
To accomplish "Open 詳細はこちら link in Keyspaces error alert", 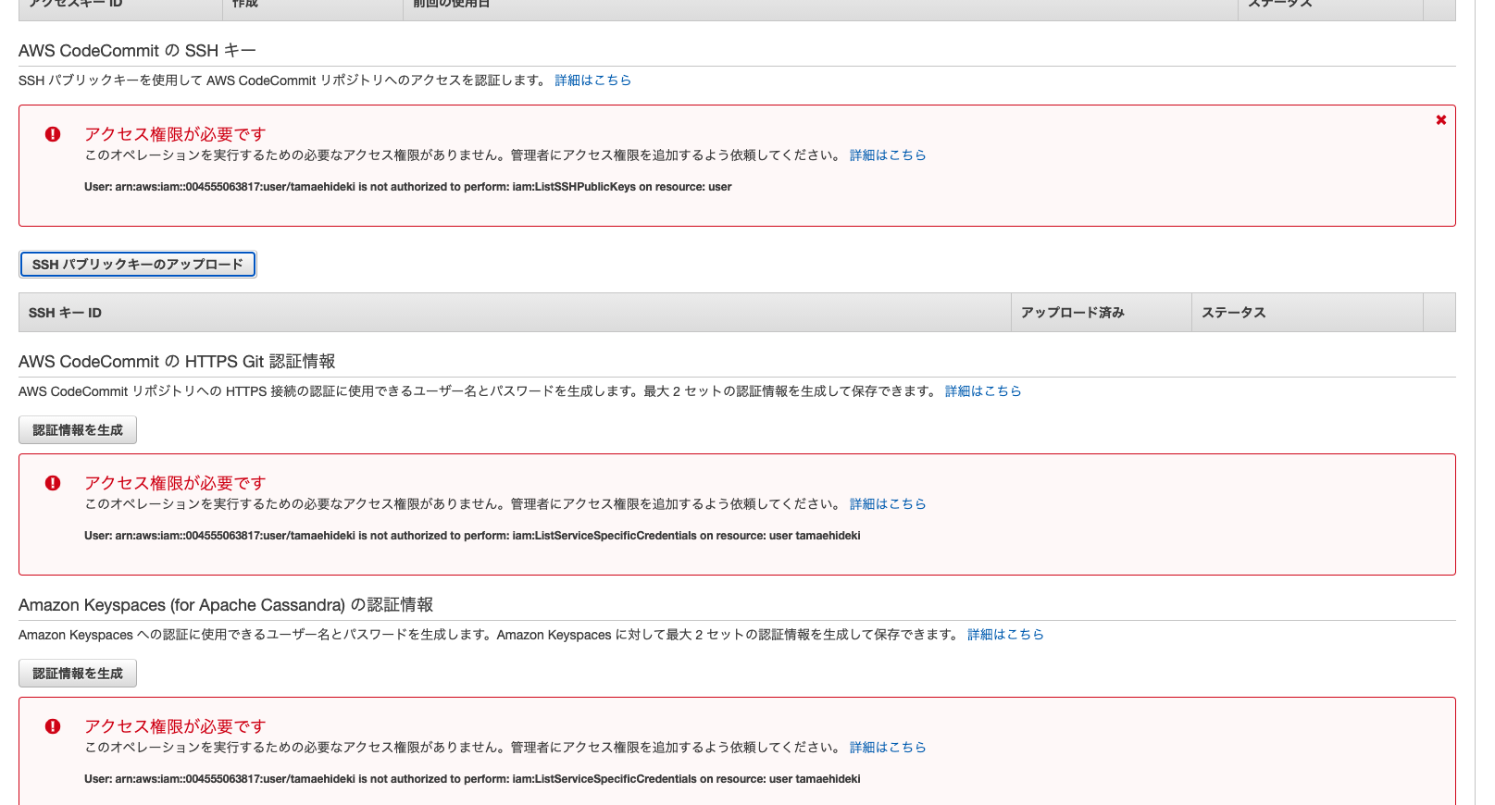I will pos(888,748).
